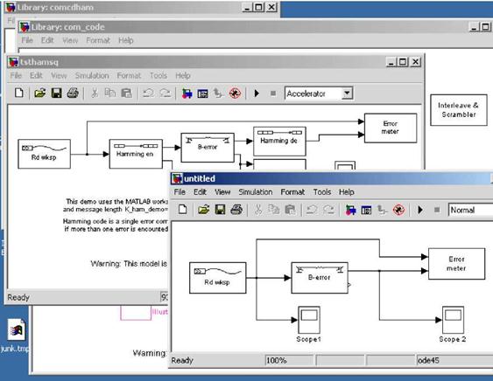Select Interleave & Scrambler library block
The width and height of the screenshot is (493, 381).
pos(459,110)
